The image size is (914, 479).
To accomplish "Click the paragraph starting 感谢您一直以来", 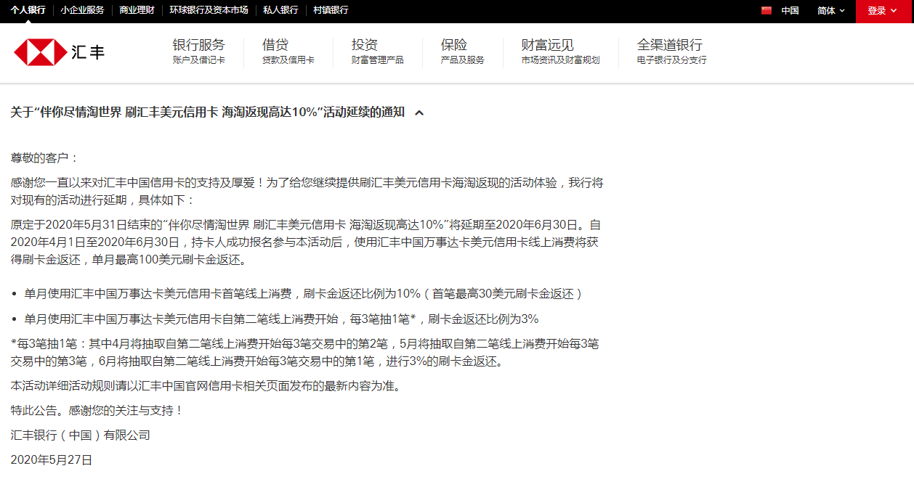I will coord(307,191).
